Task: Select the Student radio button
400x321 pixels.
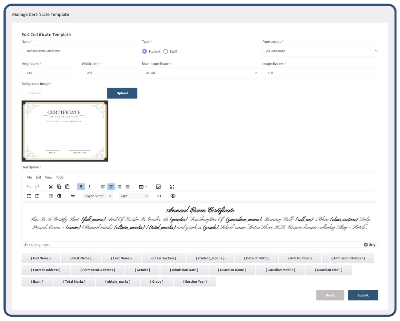Action: (145, 52)
